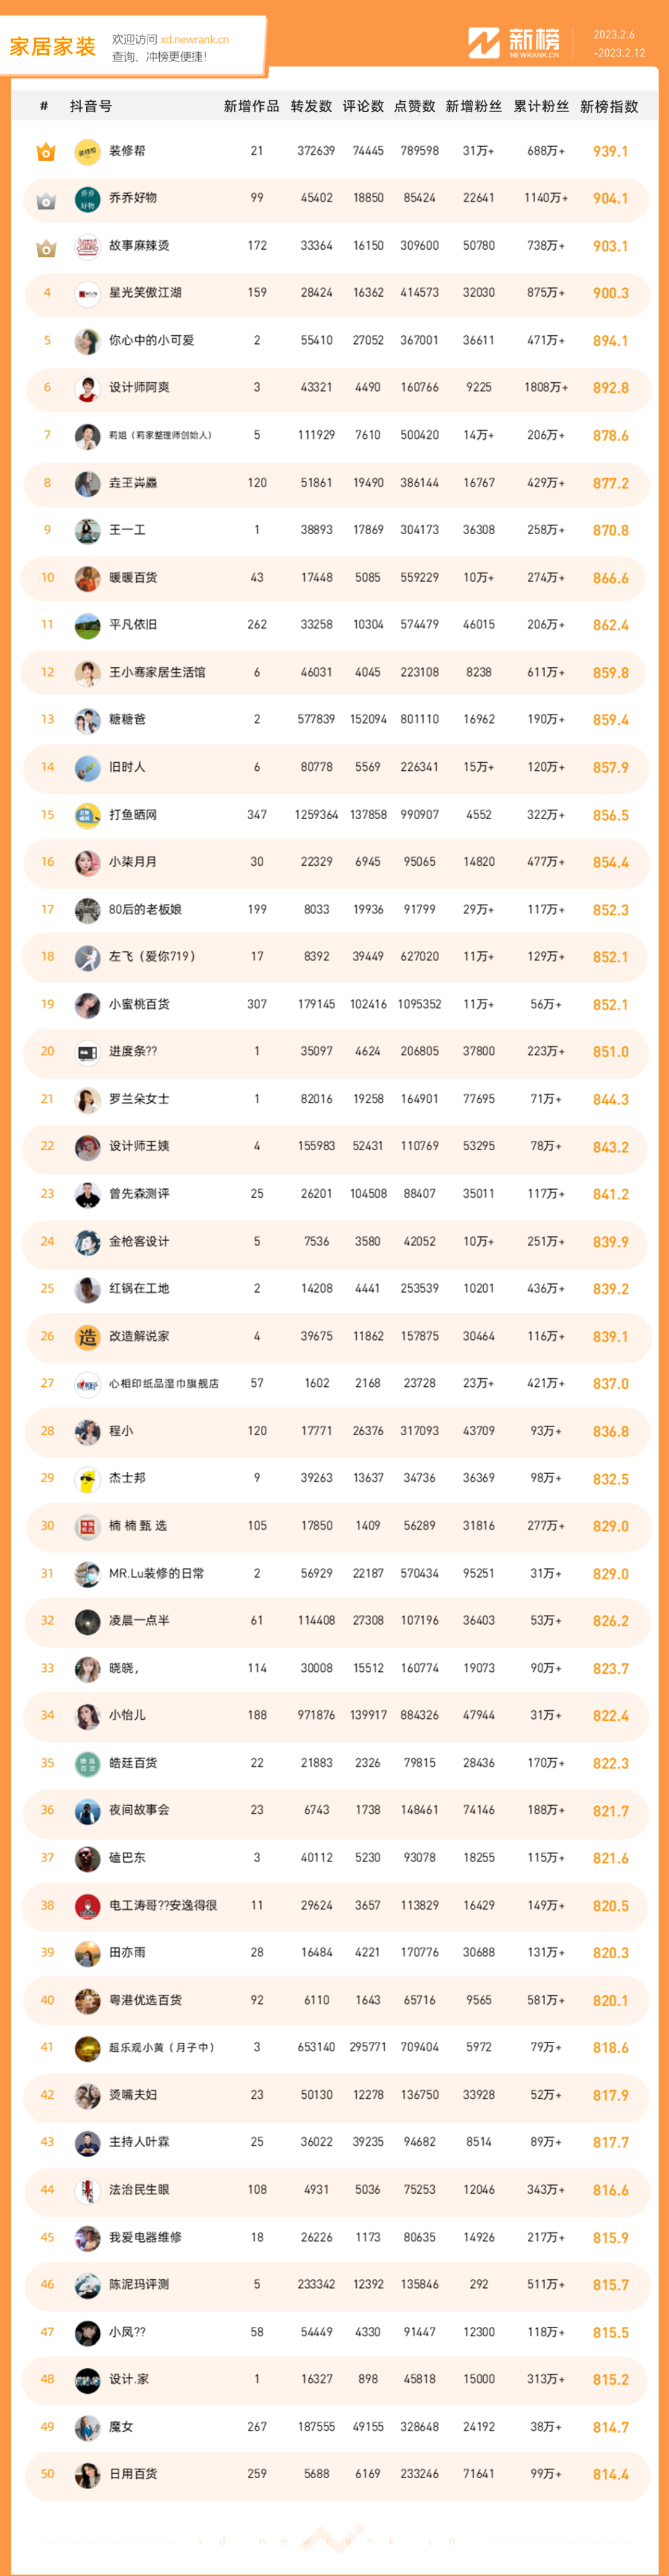
Task: Select the 新榜指数 column header
Action: [609, 107]
